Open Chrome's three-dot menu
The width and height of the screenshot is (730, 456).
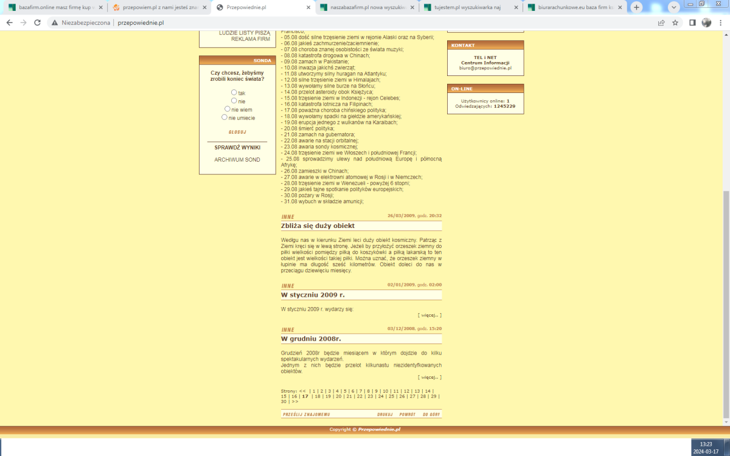(x=720, y=22)
